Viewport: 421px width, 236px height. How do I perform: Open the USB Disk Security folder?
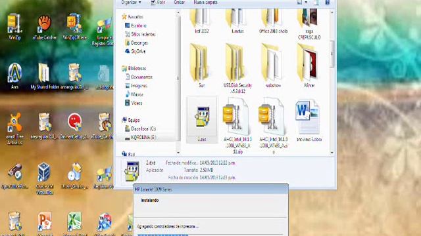tap(237, 68)
